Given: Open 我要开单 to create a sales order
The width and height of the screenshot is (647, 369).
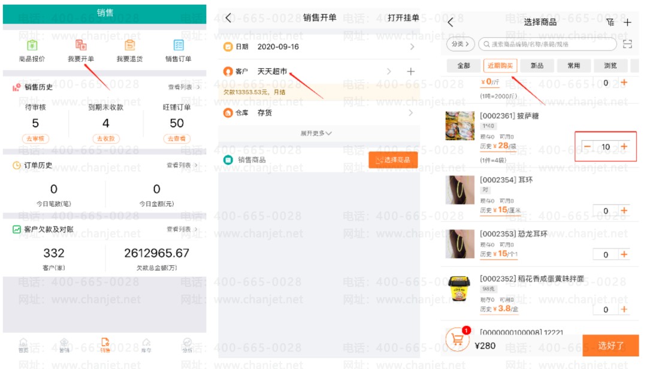Looking at the screenshot, I should (81, 47).
